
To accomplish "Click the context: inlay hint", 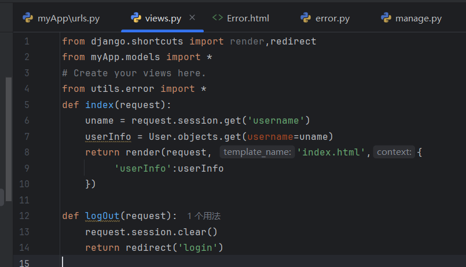I will click(x=394, y=152).
